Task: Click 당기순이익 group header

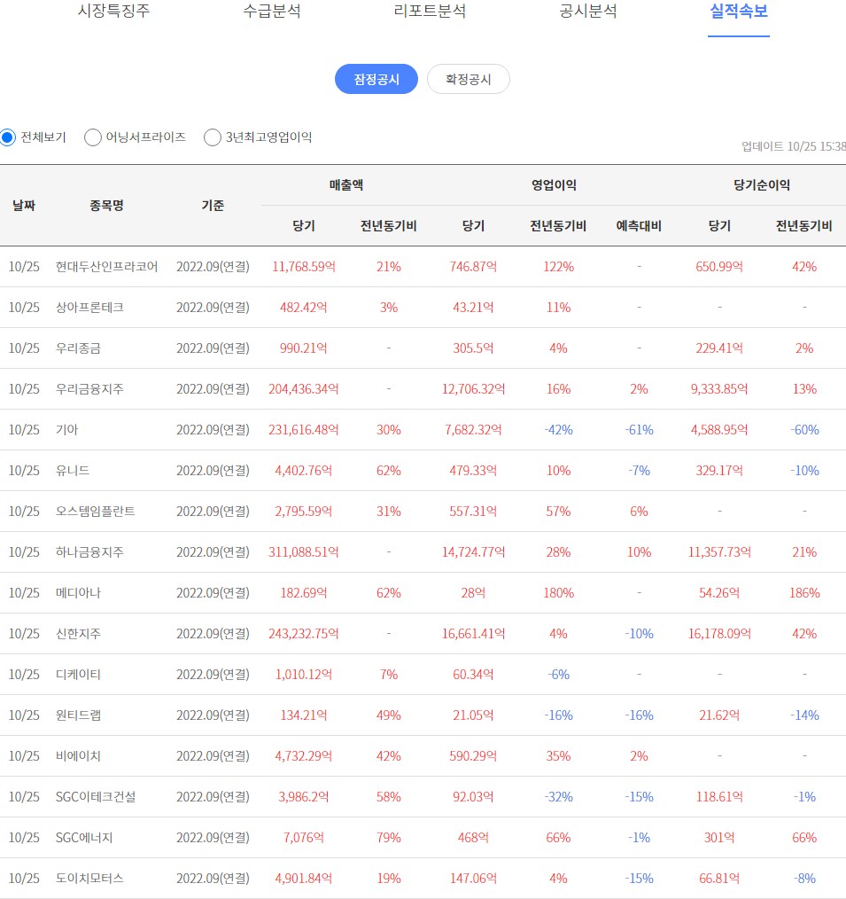Action: coord(762,185)
